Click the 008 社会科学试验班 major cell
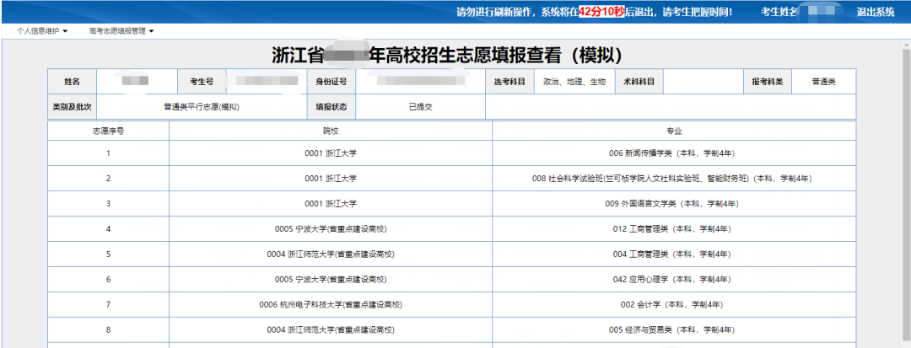This screenshot has height=348, width=911. [x=671, y=179]
